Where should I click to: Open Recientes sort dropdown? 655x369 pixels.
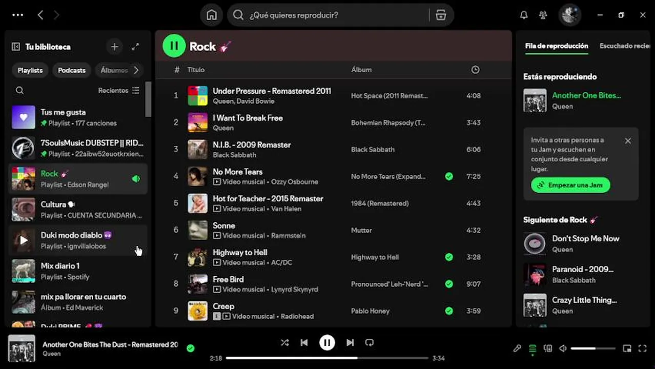118,90
